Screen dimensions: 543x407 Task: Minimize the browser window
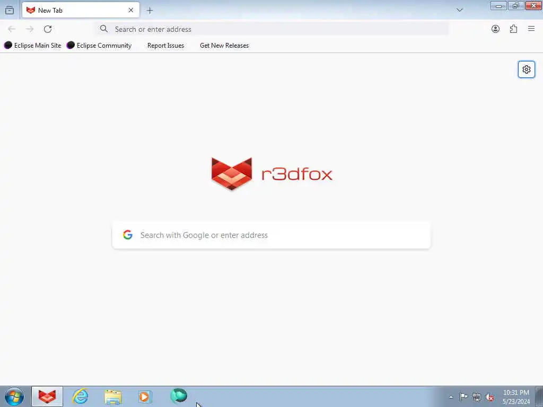pos(498,5)
